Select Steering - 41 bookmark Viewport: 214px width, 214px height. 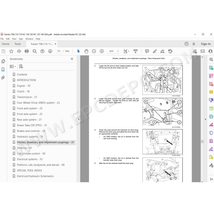pos(24,148)
